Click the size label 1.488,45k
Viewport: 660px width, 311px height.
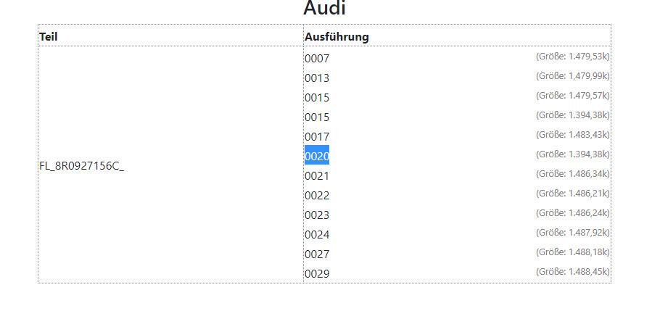click(572, 272)
